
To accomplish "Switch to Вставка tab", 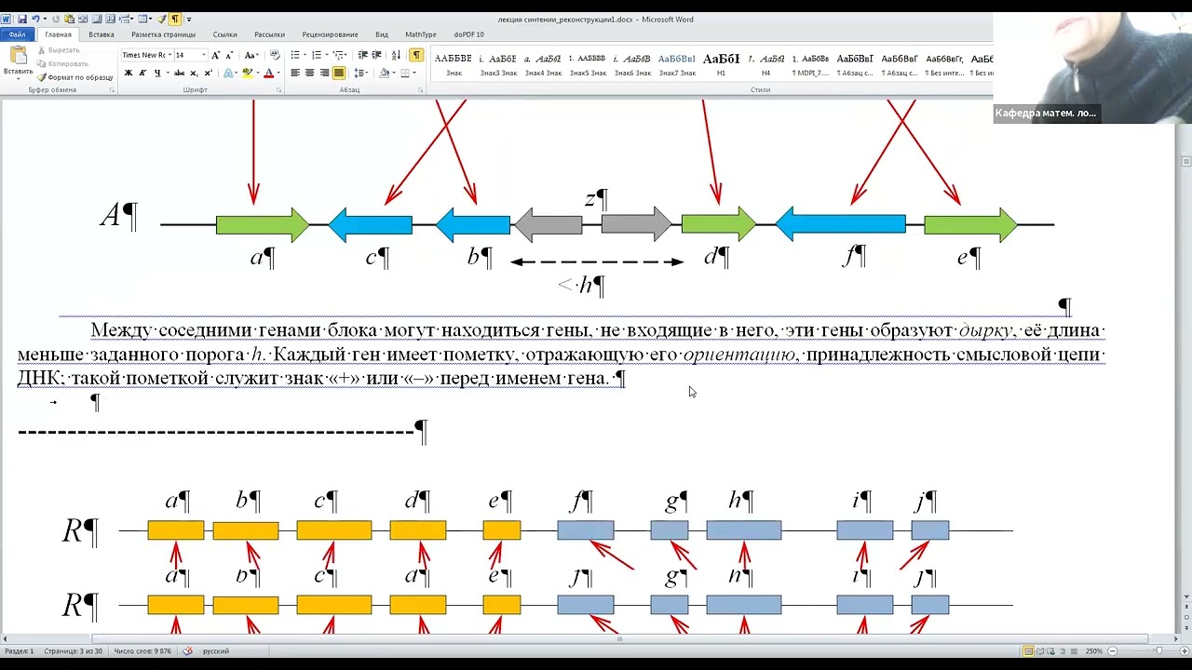I will click(x=102, y=34).
